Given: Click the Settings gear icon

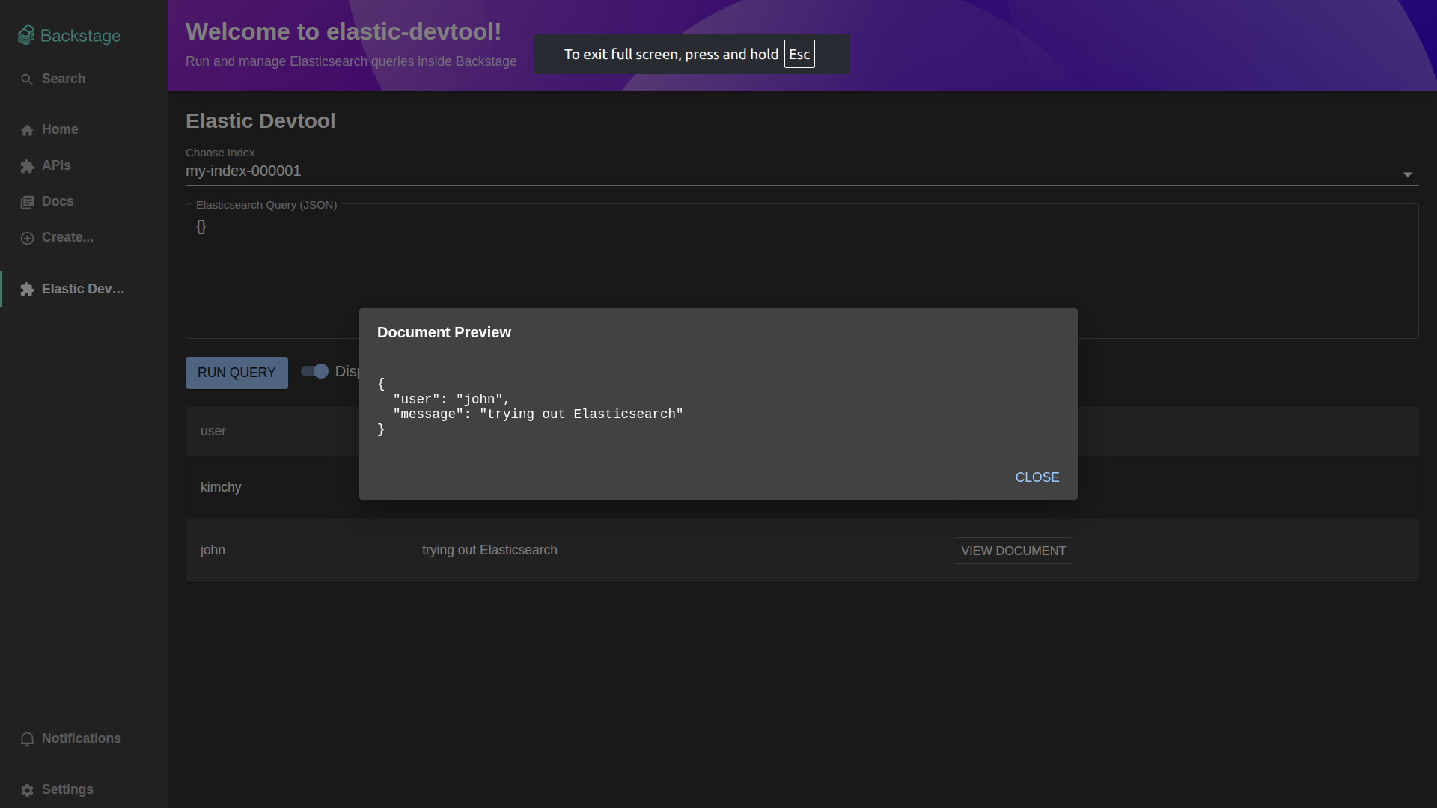Looking at the screenshot, I should (x=27, y=790).
